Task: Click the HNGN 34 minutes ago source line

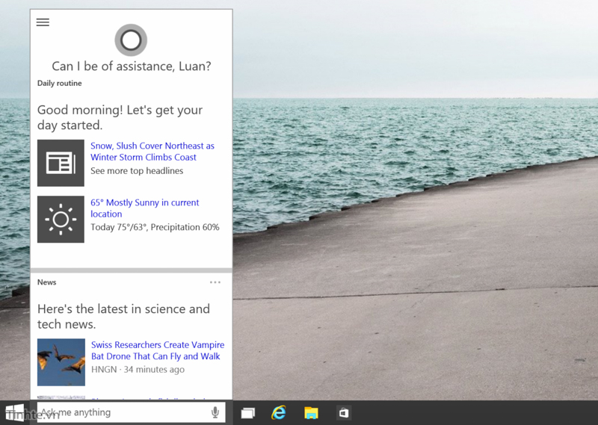Action: [x=138, y=369]
